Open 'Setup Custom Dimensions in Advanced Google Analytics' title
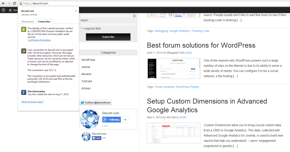Image resolution: width=290 pixels, height=152 pixels. click(207, 105)
